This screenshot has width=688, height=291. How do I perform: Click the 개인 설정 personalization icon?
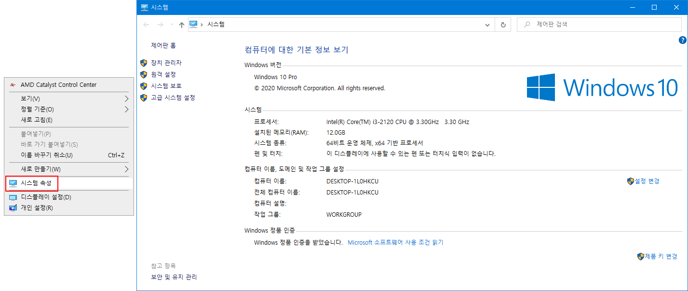tap(13, 208)
